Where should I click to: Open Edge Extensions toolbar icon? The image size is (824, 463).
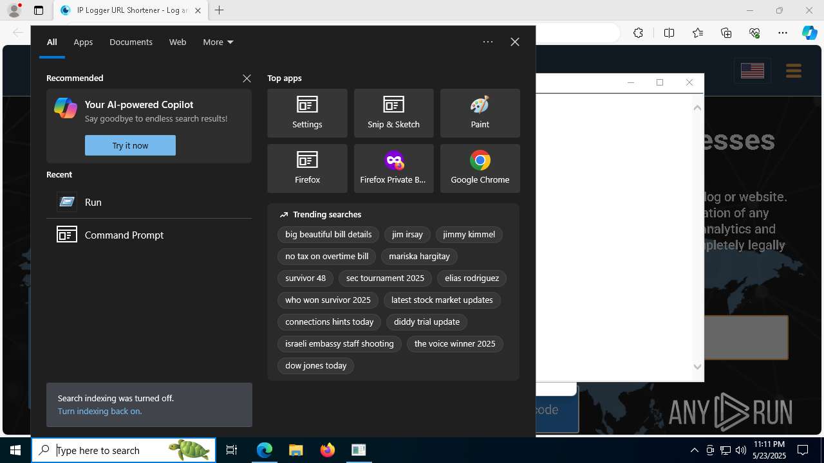pyautogui.click(x=638, y=33)
